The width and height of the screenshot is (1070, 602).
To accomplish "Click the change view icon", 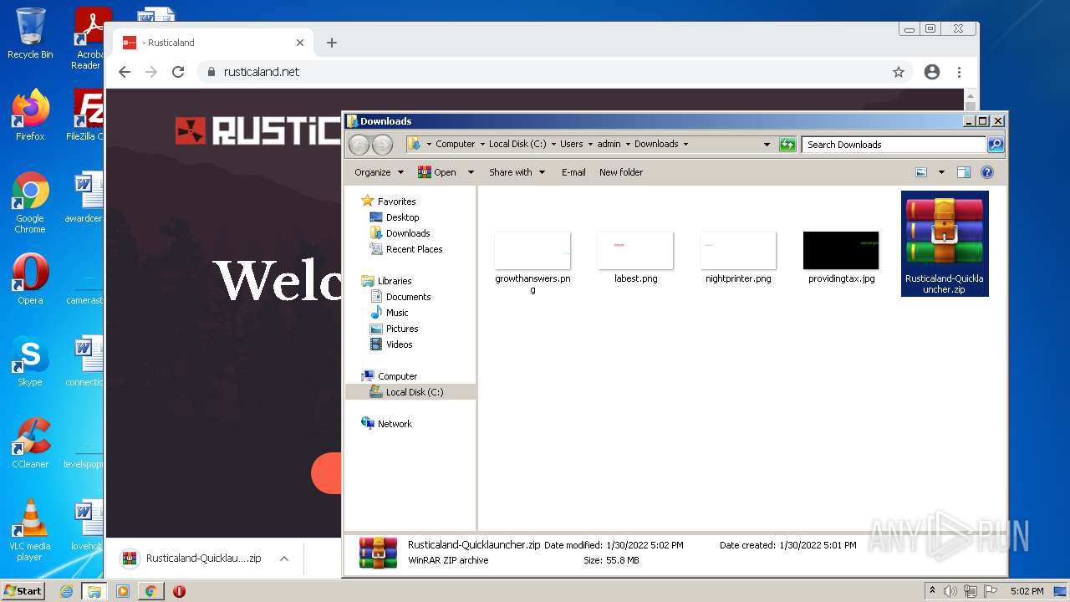I will 921,172.
